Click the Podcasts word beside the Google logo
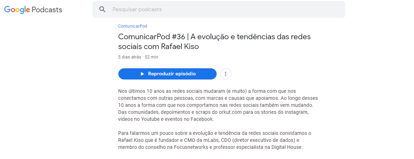 (47, 10)
